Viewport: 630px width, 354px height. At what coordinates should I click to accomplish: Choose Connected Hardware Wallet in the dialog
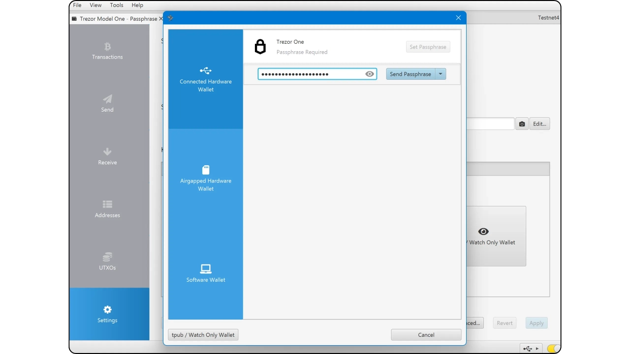point(206,79)
